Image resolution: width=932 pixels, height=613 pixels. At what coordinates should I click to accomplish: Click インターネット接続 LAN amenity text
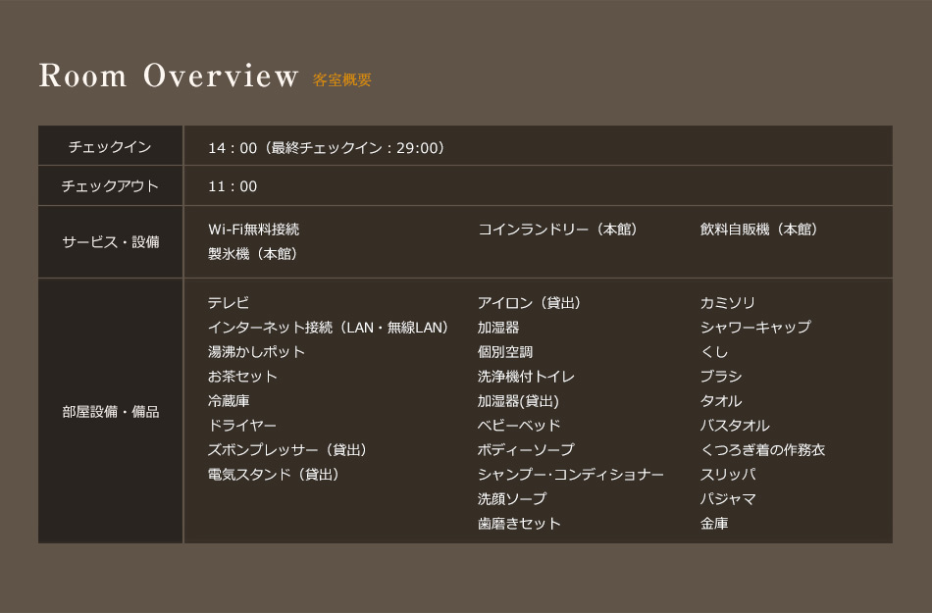tap(328, 328)
